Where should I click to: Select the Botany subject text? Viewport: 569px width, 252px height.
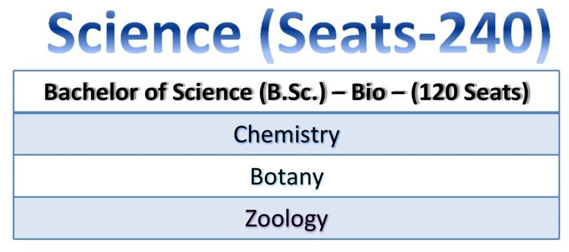[287, 177]
